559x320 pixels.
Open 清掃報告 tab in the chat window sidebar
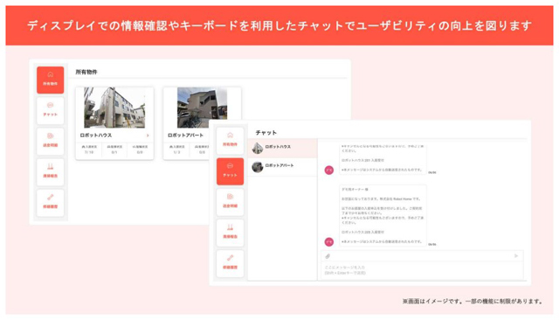pos(230,233)
